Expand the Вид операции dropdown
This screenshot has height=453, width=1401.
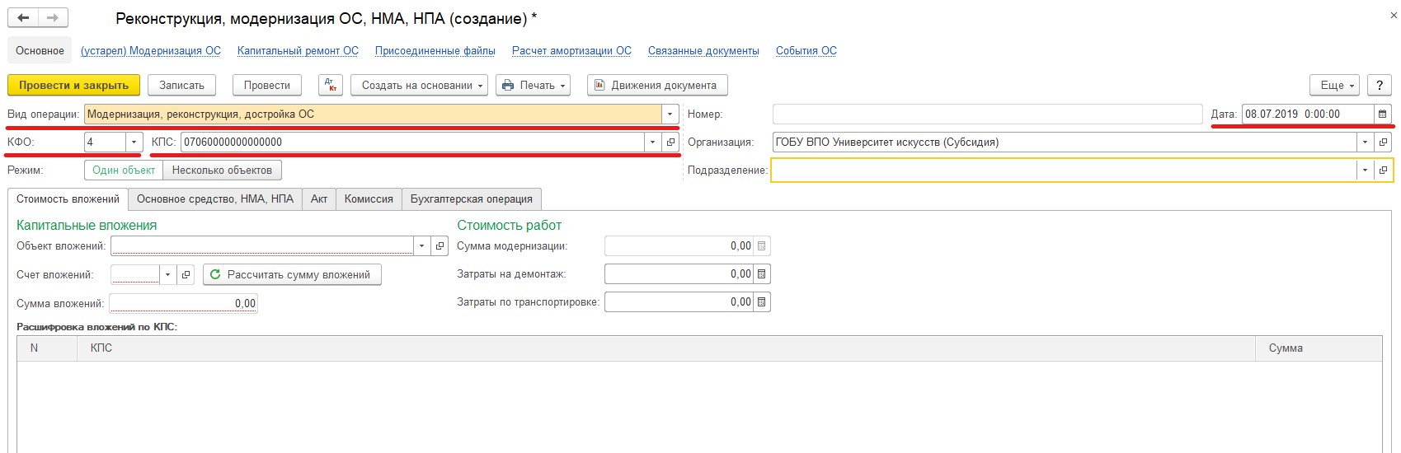[x=670, y=114]
